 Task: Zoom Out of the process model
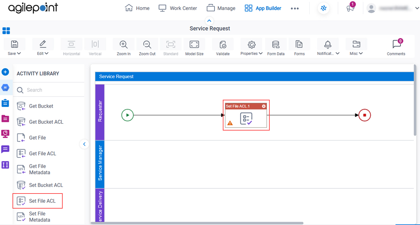click(147, 47)
